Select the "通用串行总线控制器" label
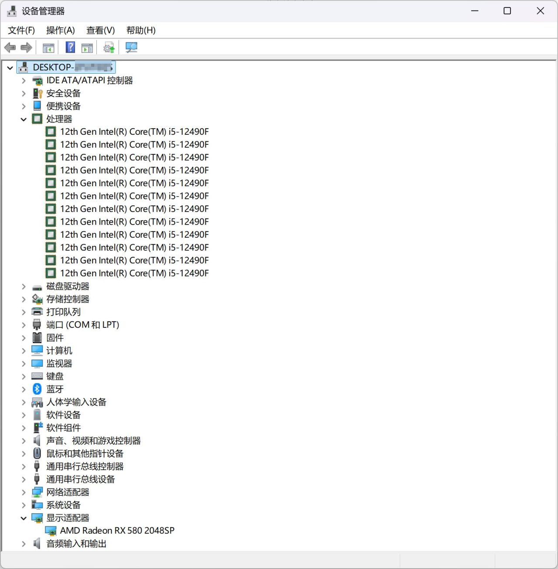558x569 pixels. tap(85, 466)
